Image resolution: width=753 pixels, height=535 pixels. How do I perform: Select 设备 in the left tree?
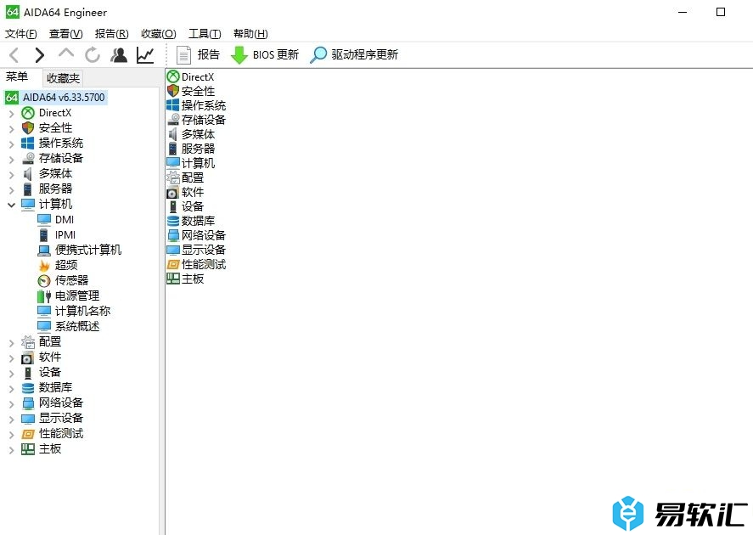pos(50,372)
